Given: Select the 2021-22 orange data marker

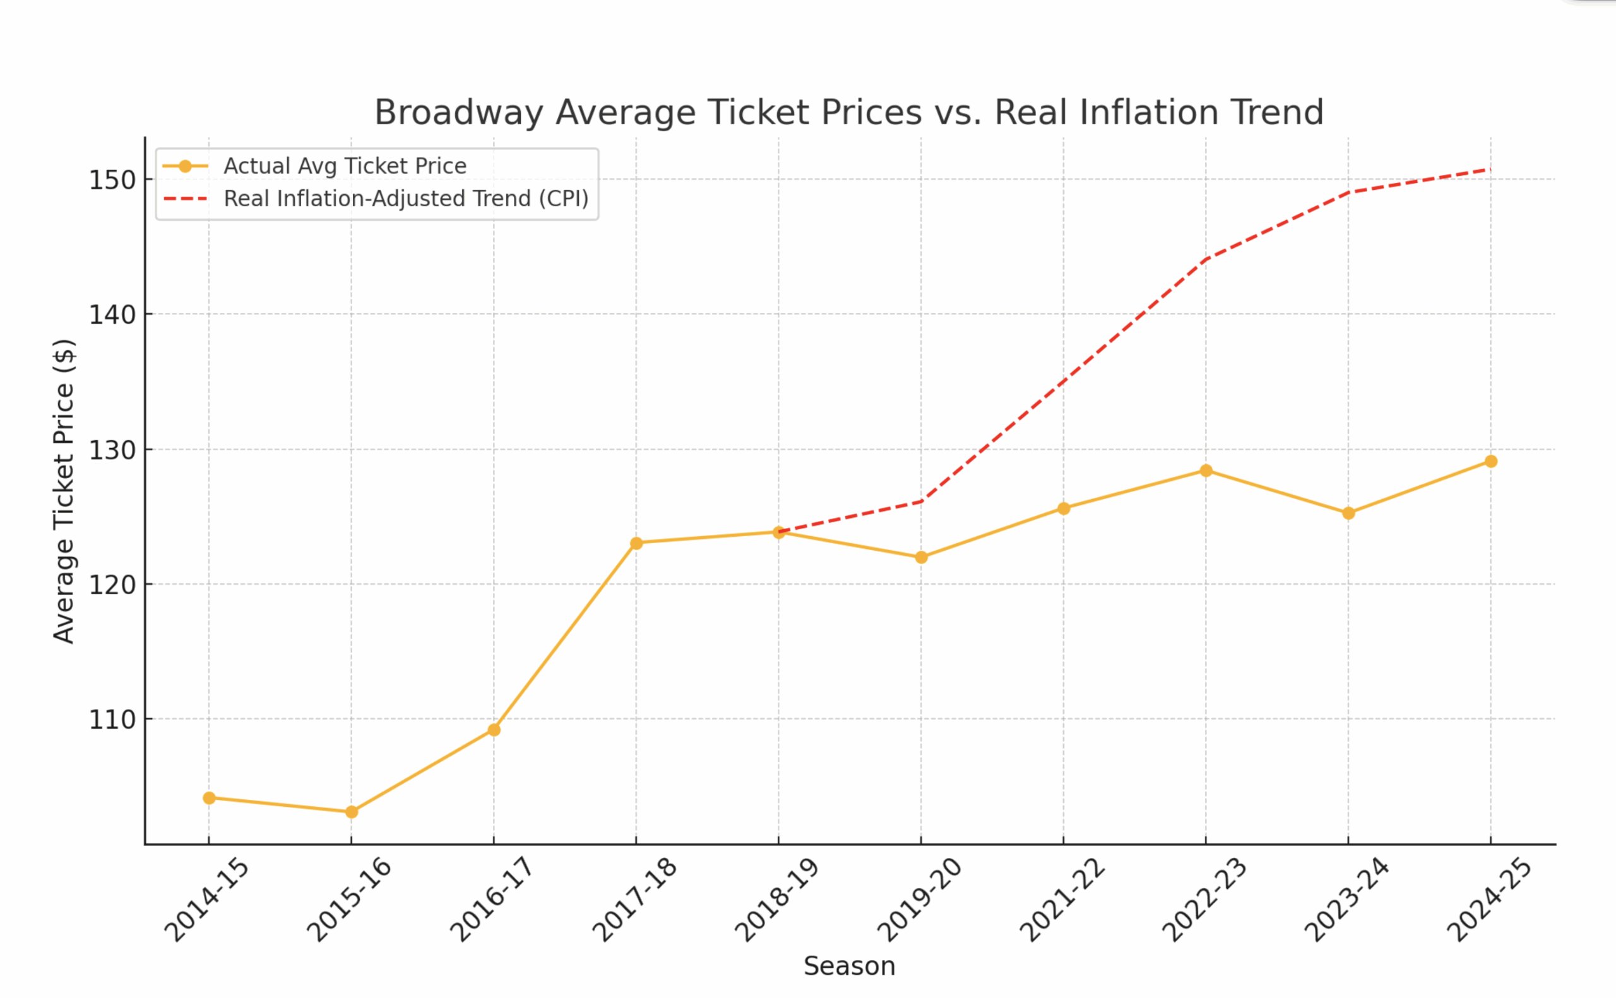Looking at the screenshot, I should tap(1064, 508).
